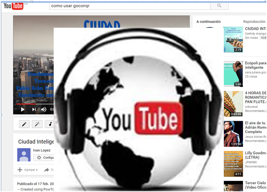Open the music note audio tool
Screen dimensions: 267x192
point(49,124)
